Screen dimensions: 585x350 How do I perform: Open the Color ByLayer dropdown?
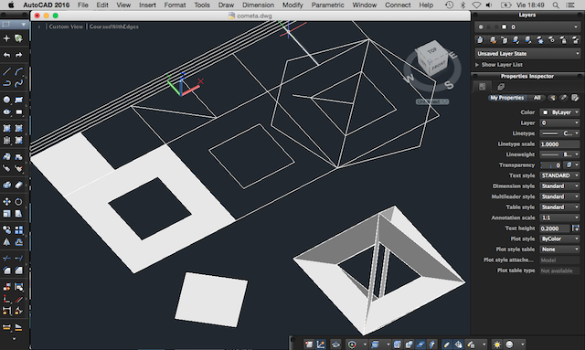tap(560, 111)
